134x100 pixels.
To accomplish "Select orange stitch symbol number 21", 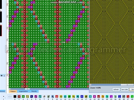I will click(103, 96).
